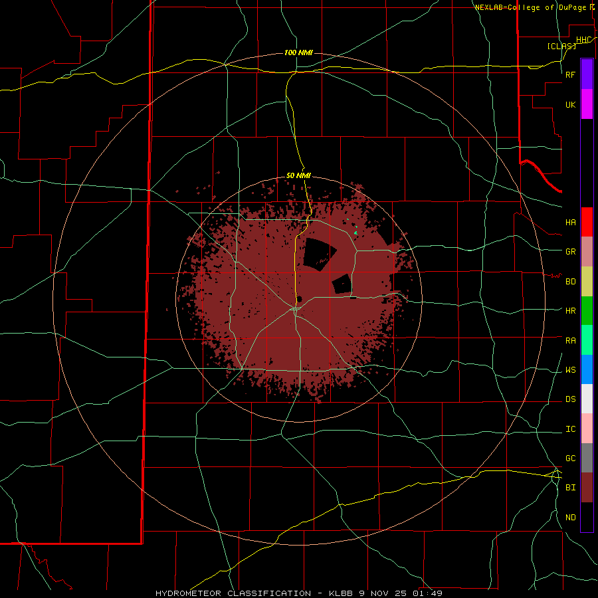Select the HA legend label

coord(571,223)
